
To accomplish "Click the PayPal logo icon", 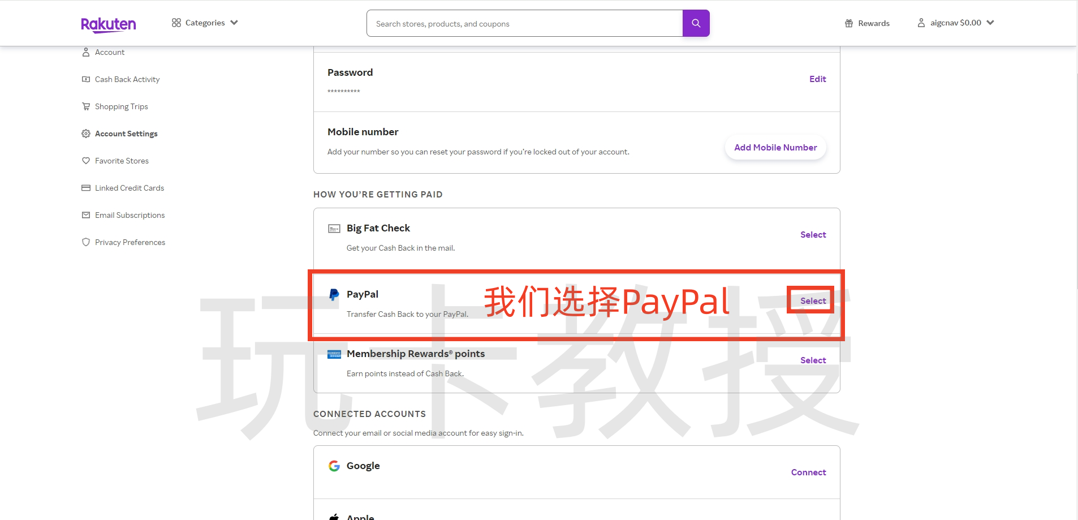I will (334, 294).
